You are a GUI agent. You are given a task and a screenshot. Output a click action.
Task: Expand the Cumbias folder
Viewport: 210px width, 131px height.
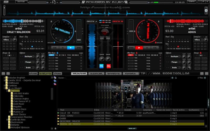pos(4,85)
